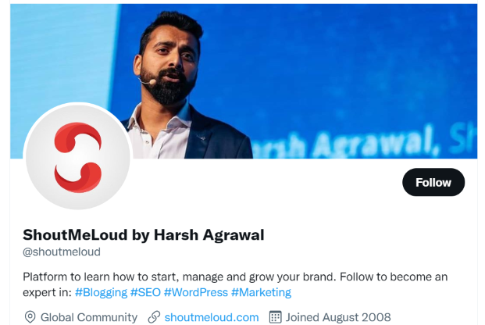Click the ShoutMeLoud by Harsh Agrawal name
The image size is (485, 325).
pyautogui.click(x=144, y=234)
